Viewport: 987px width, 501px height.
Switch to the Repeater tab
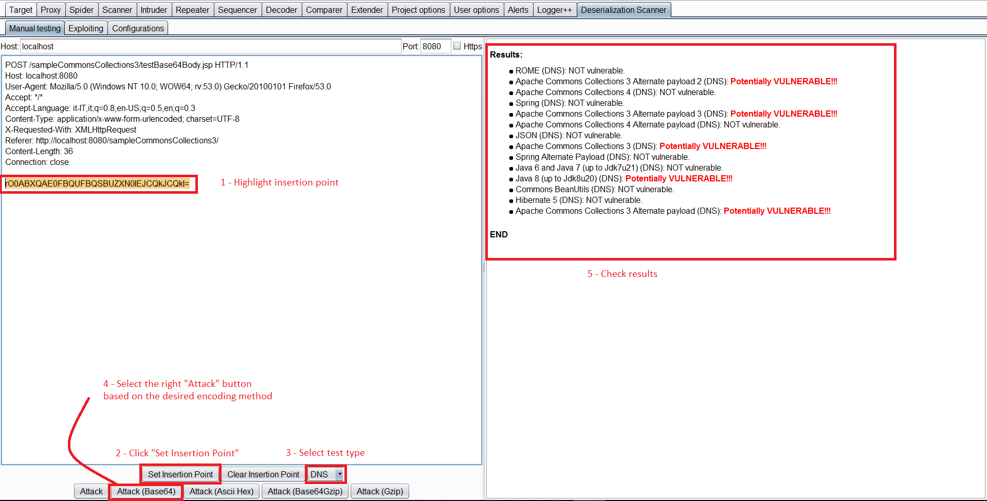tap(192, 9)
